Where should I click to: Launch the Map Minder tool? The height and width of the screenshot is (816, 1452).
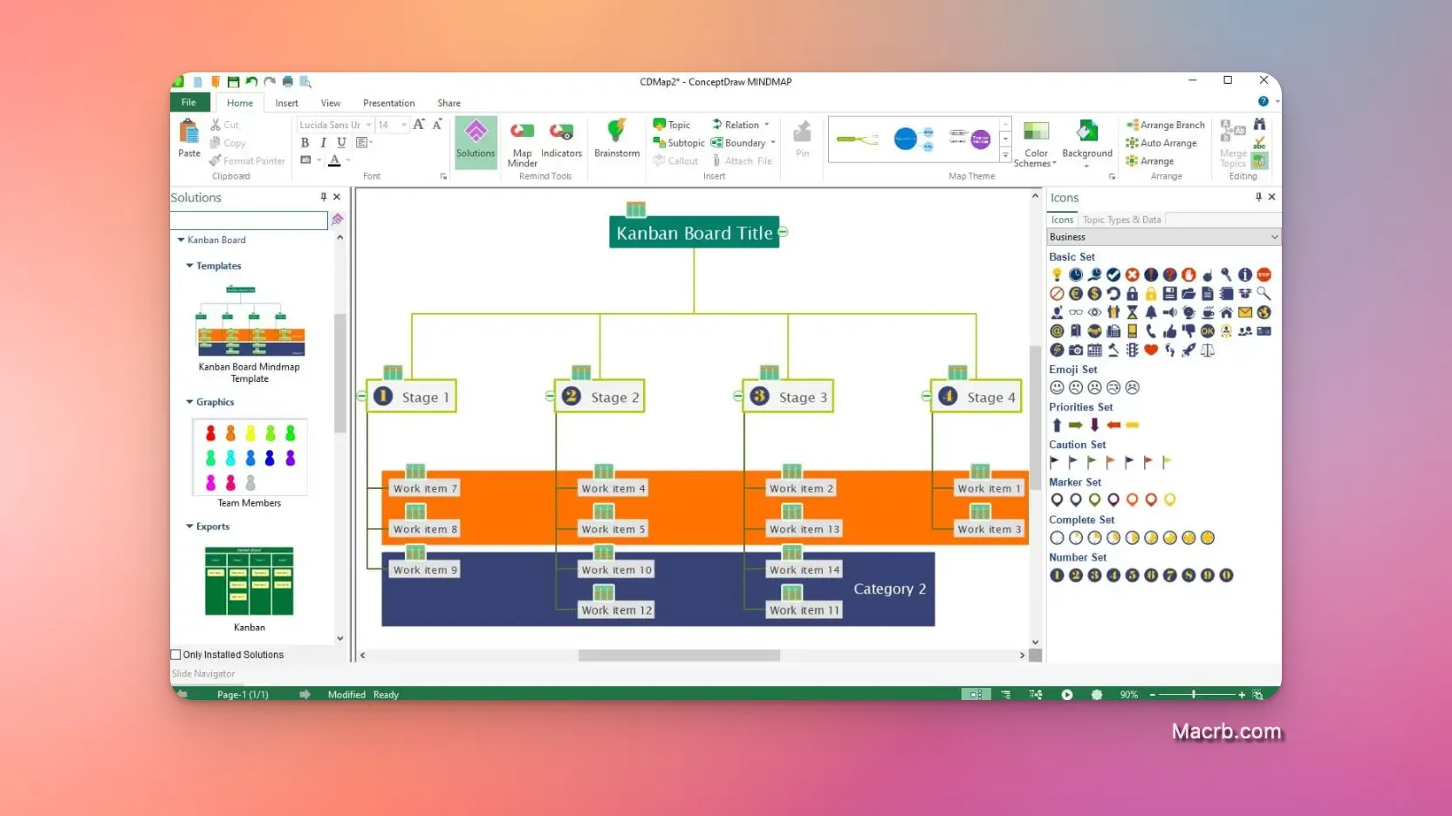522,144
